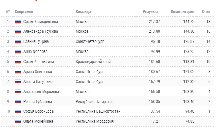Screen dimensions: 217x130
Task: Select the flag icon for Арина Онищенко
Action: click(x=18, y=72)
